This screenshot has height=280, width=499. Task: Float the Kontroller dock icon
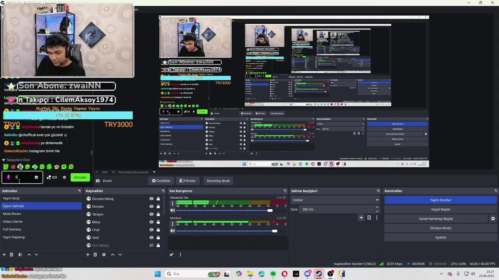click(x=496, y=191)
